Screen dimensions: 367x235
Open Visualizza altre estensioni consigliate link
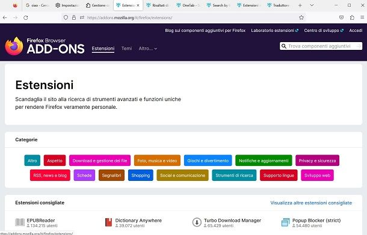[x=311, y=203]
